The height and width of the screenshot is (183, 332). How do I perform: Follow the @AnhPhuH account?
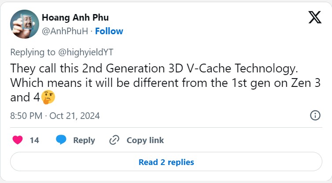coord(109,31)
